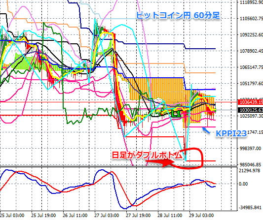
Task: Click oscillator scale value 21294.978
Action: pyautogui.click(x=249, y=171)
